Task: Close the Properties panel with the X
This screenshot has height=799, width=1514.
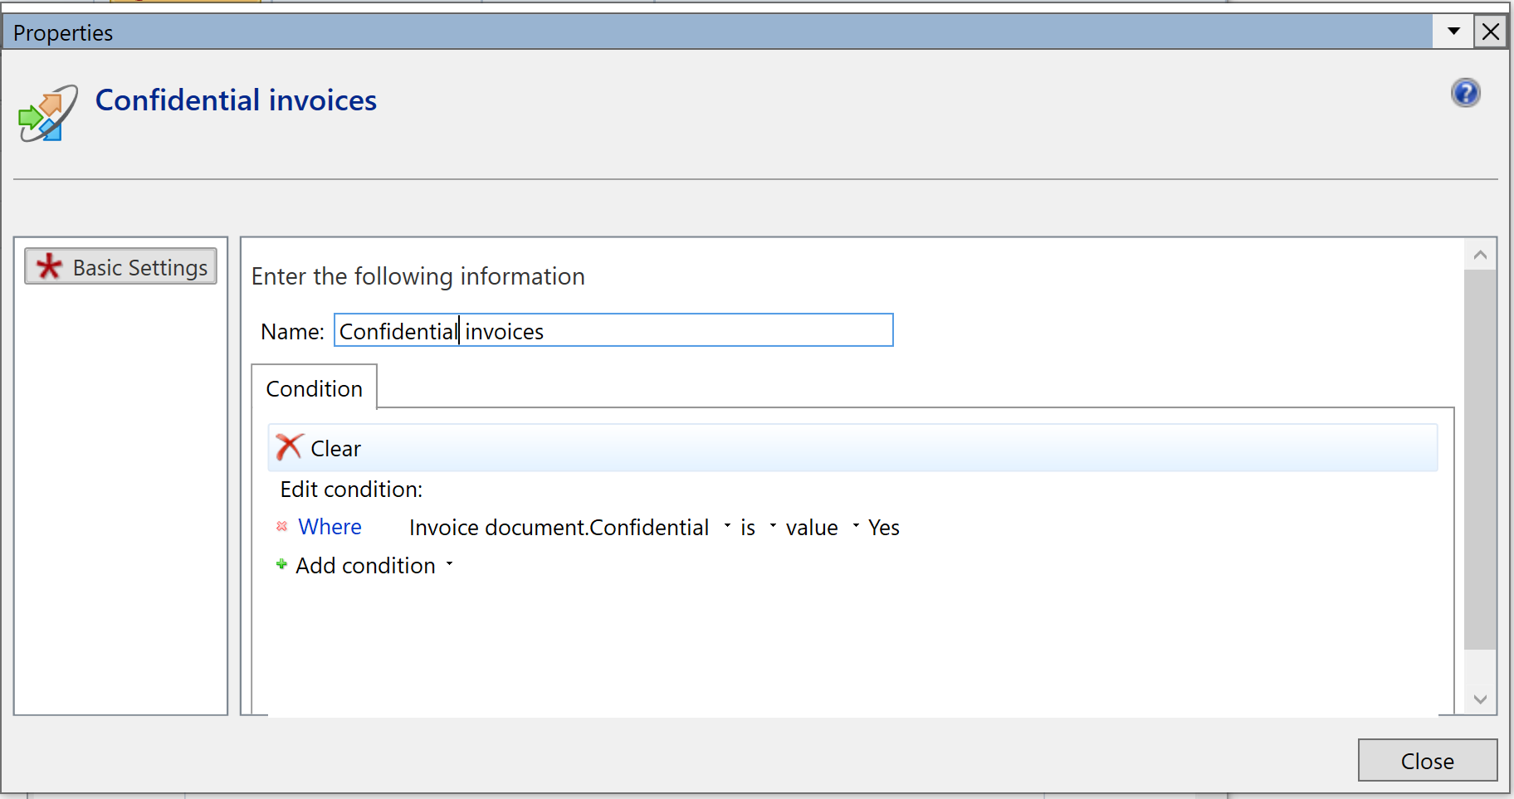Action: coord(1491,32)
